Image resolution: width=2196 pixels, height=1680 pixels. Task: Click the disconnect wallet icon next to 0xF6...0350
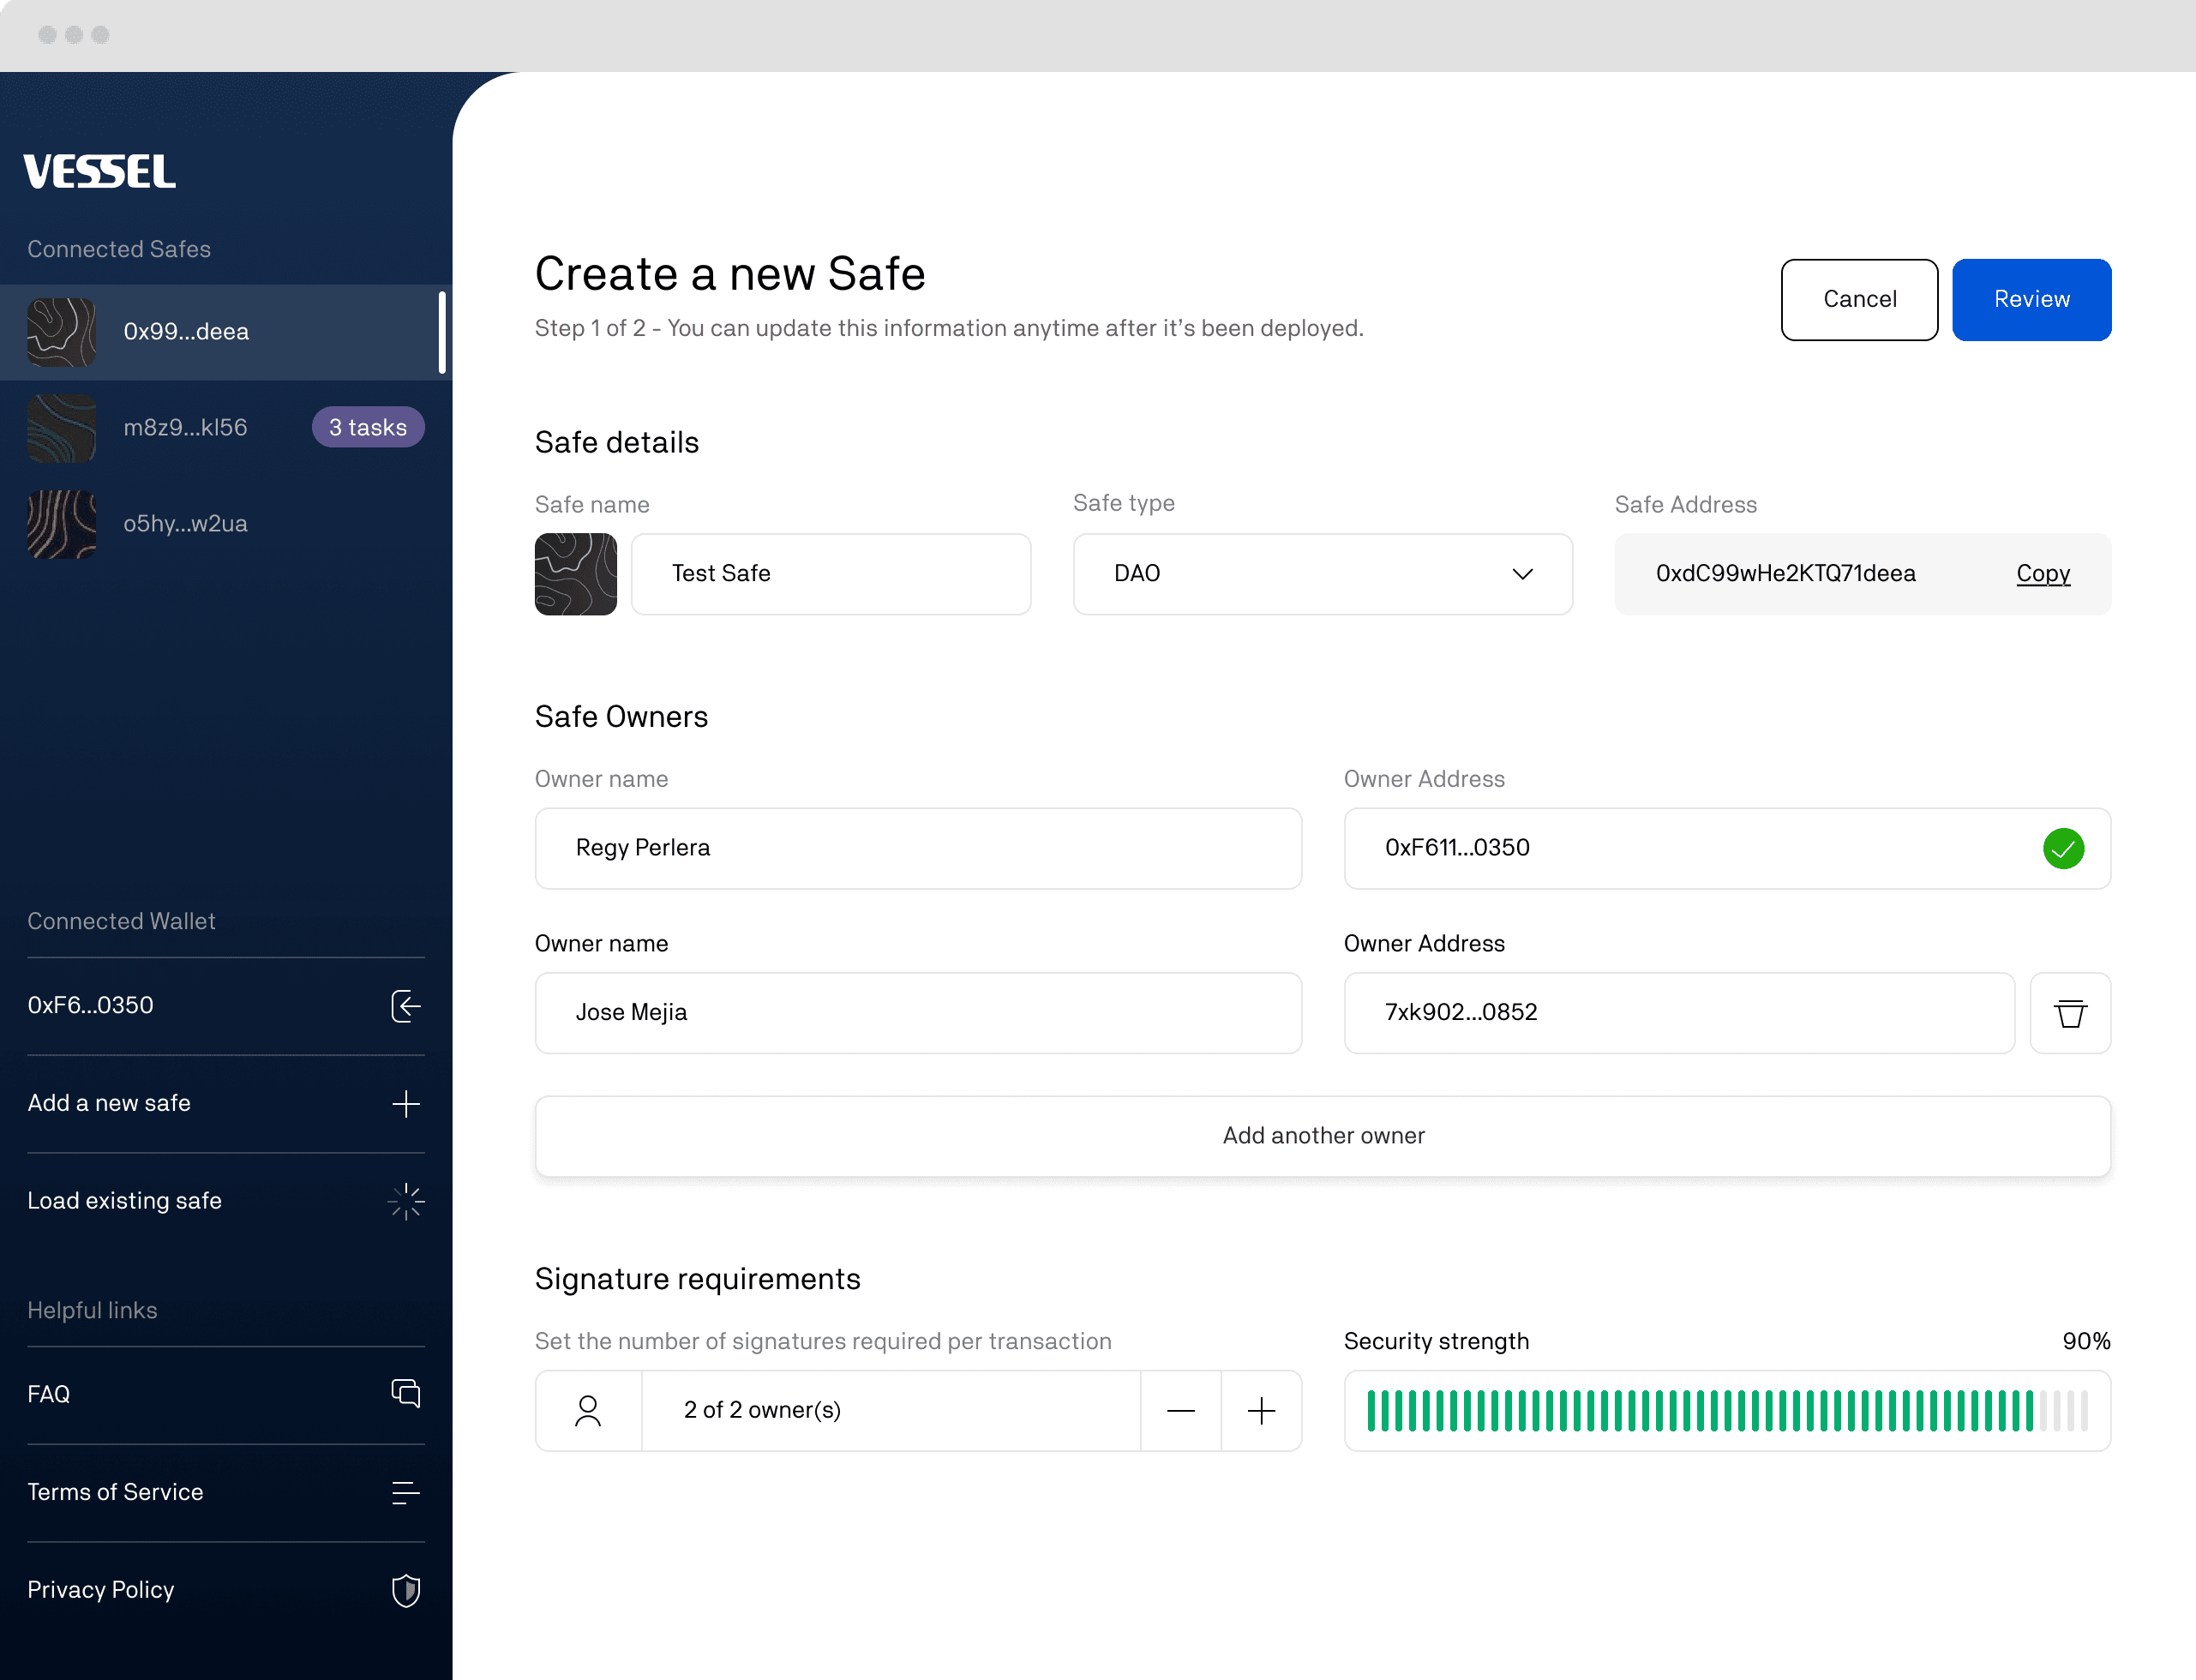tap(406, 1007)
